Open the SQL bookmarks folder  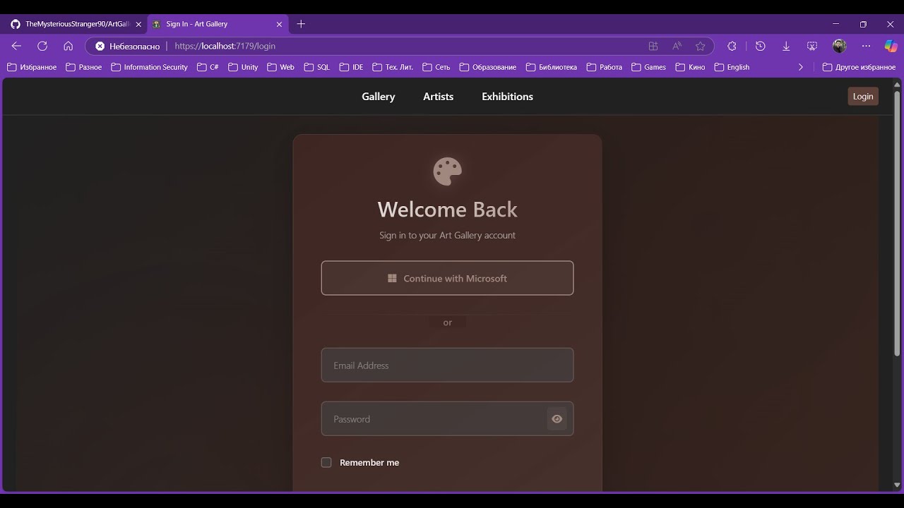click(316, 67)
